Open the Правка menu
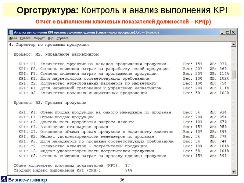 (x=25, y=38)
